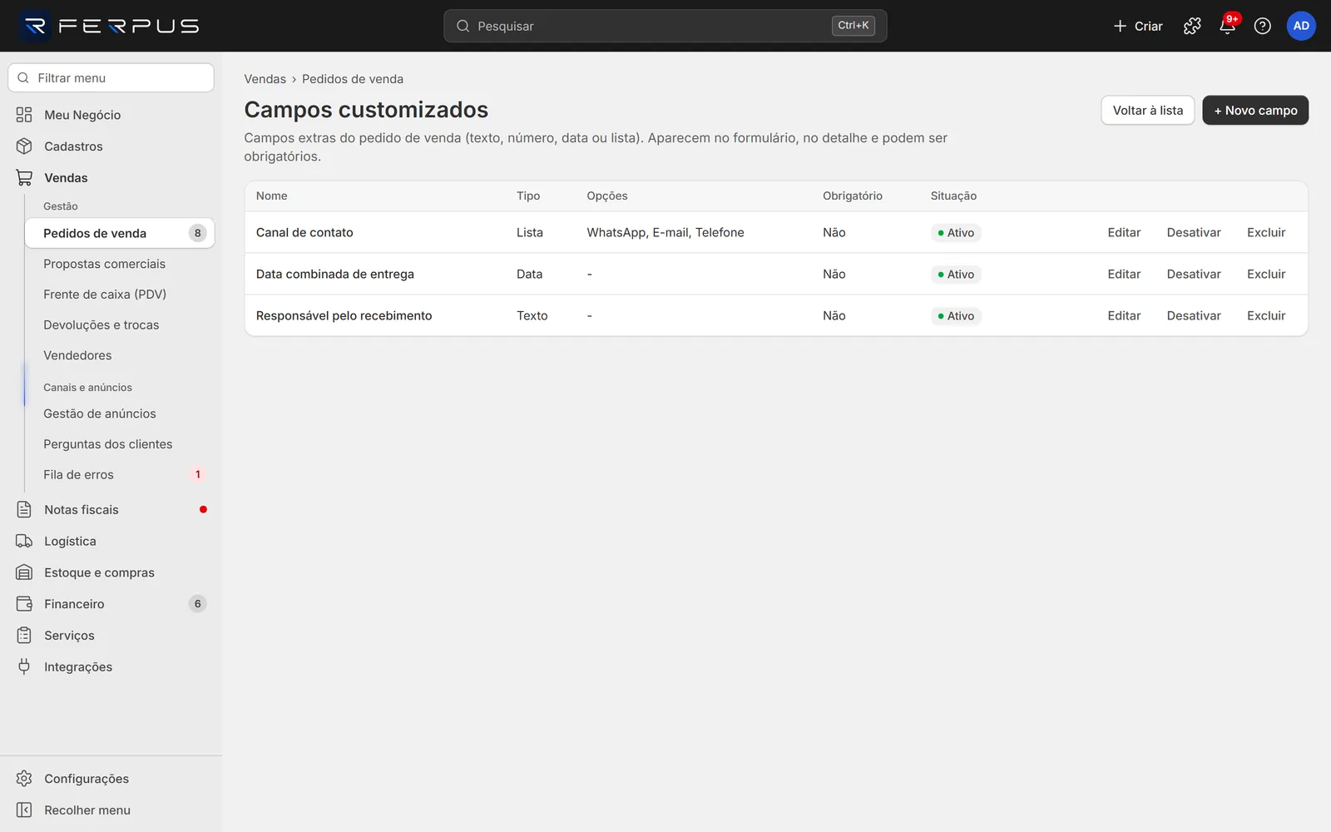Edit the Data combinada de entrega field
The width and height of the screenshot is (1331, 832).
point(1124,274)
